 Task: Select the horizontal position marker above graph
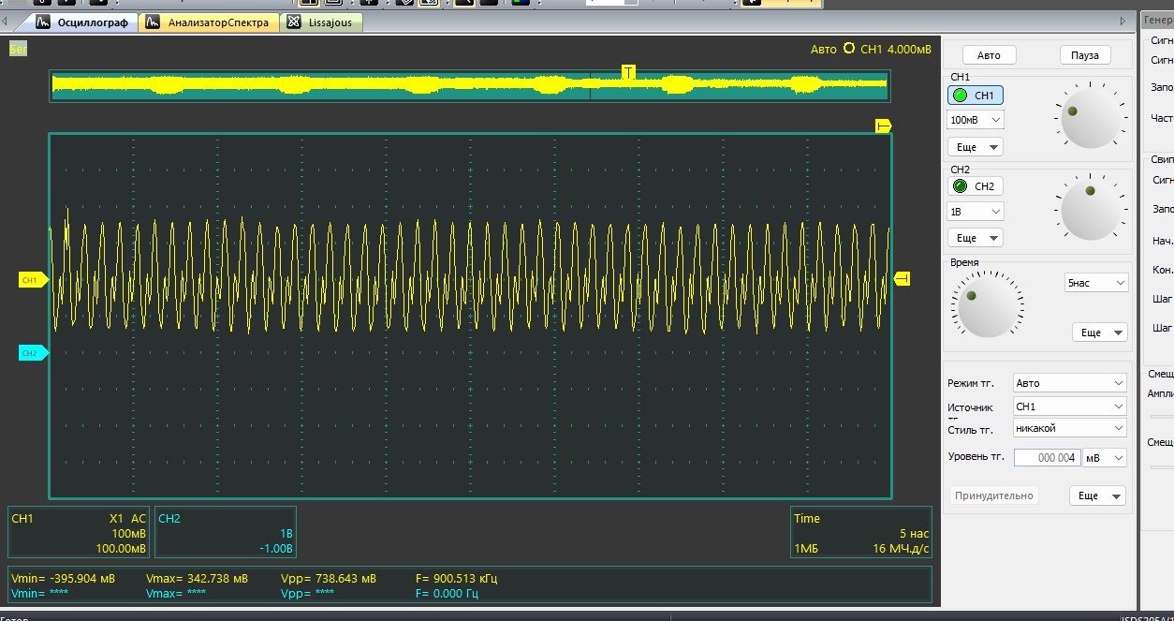pyautogui.click(x=883, y=126)
